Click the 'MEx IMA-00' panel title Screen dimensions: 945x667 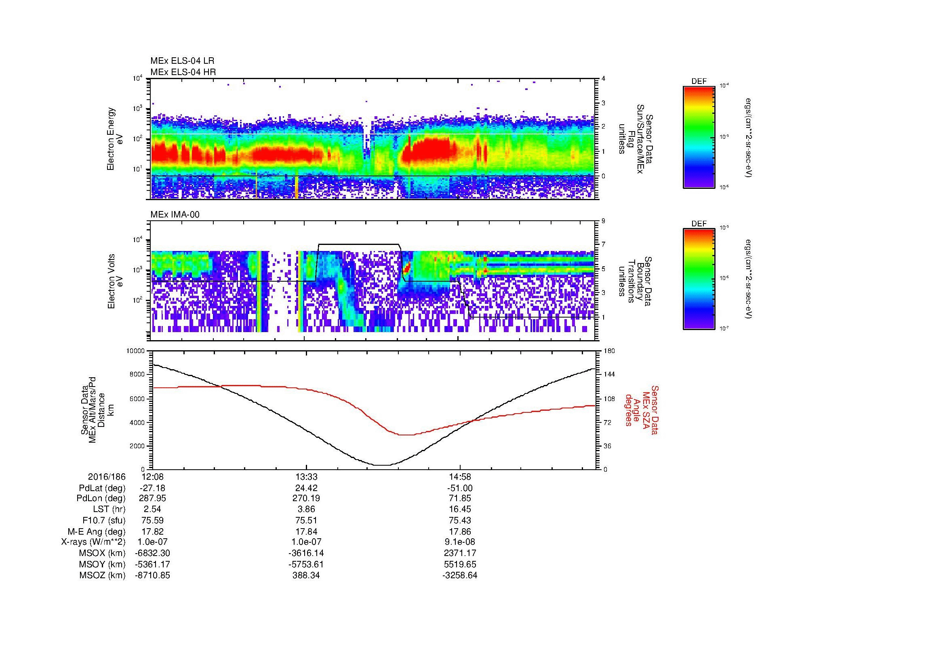coord(175,215)
